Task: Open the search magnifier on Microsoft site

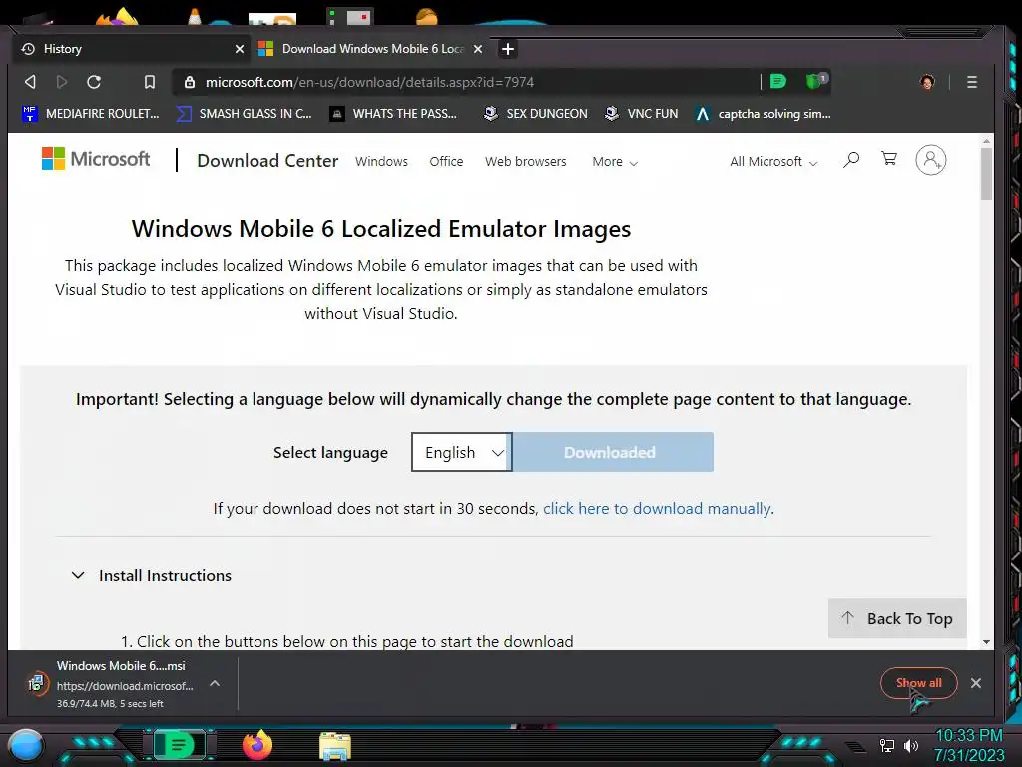Action: pos(851,160)
